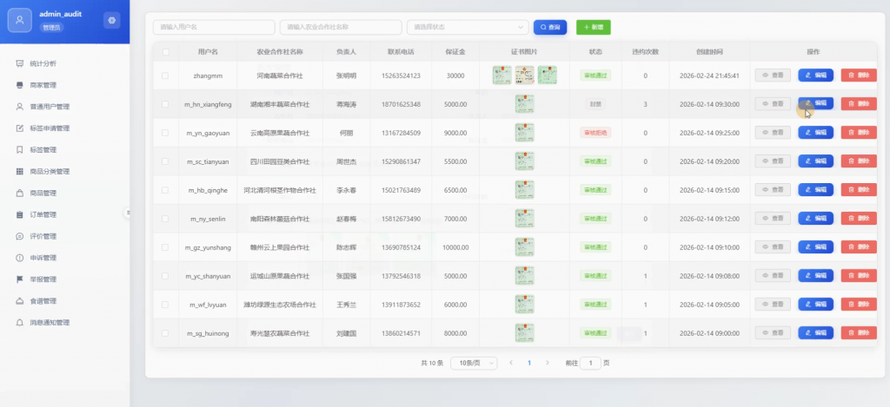Check the m_hb_qinghe row checkbox
The height and width of the screenshot is (407, 890).
point(165,190)
